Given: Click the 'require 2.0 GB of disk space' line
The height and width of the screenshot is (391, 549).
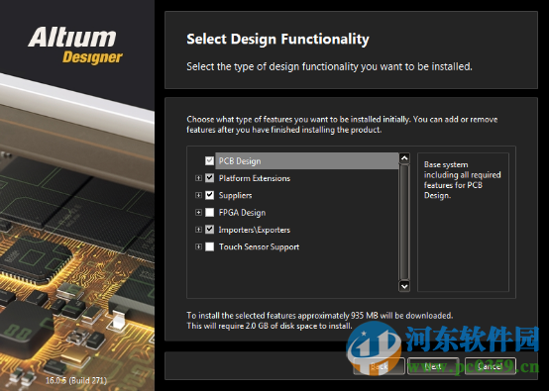Looking at the screenshot, I should tap(269, 326).
